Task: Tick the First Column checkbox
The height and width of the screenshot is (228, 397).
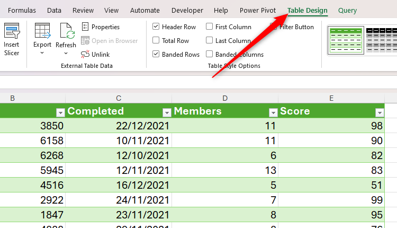Action: [x=210, y=27]
